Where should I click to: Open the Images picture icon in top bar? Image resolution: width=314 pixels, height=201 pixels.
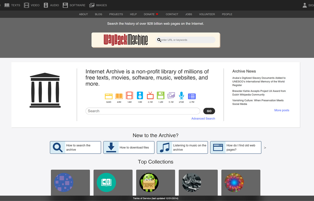(x=92, y=5)
